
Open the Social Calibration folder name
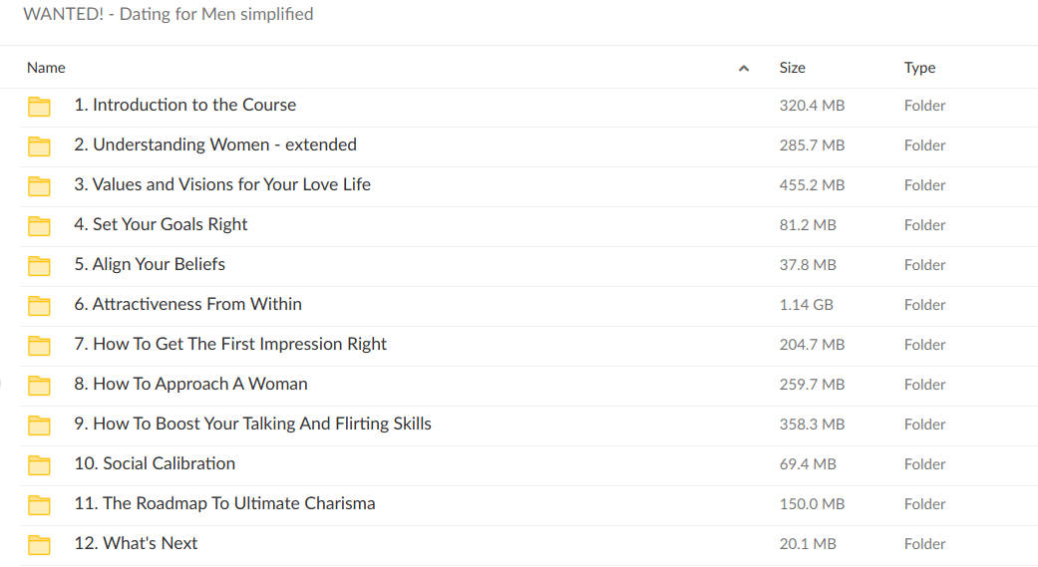pos(155,463)
